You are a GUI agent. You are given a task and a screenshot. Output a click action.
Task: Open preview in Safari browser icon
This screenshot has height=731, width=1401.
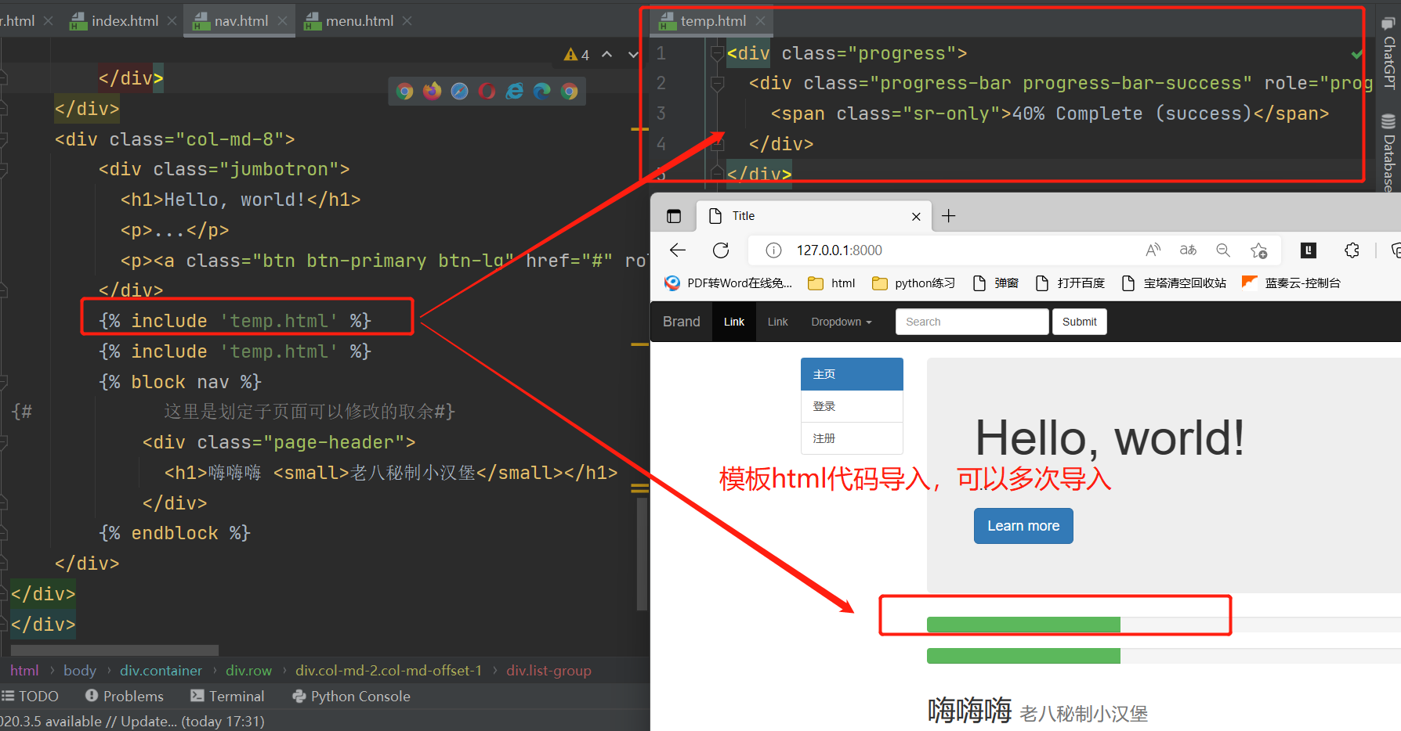click(x=459, y=91)
